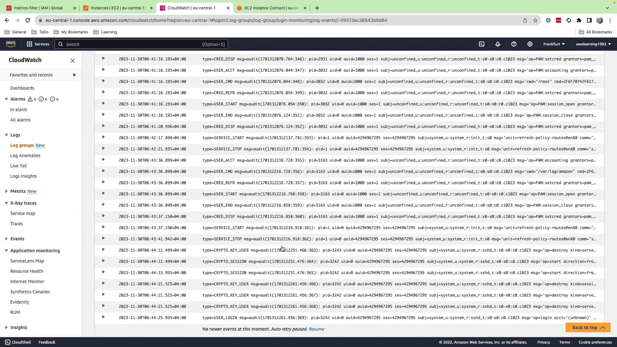The width and height of the screenshot is (617, 347).
Task: Expand the USER_LOGIN log event row
Action: click(103, 317)
